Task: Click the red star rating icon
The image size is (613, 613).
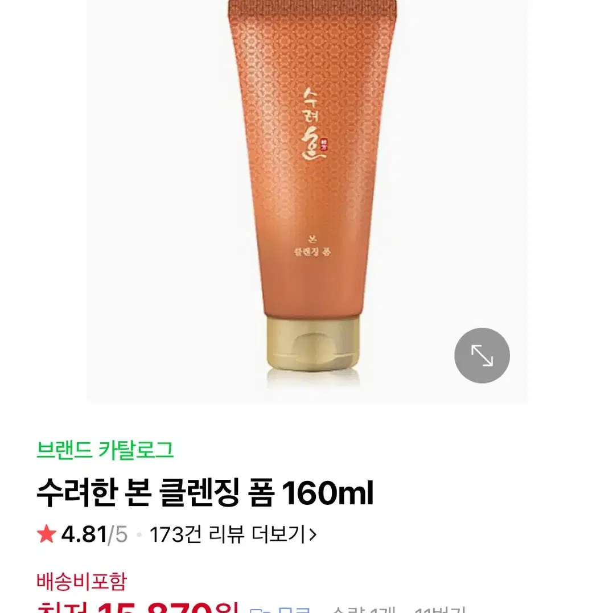Action: point(47,534)
